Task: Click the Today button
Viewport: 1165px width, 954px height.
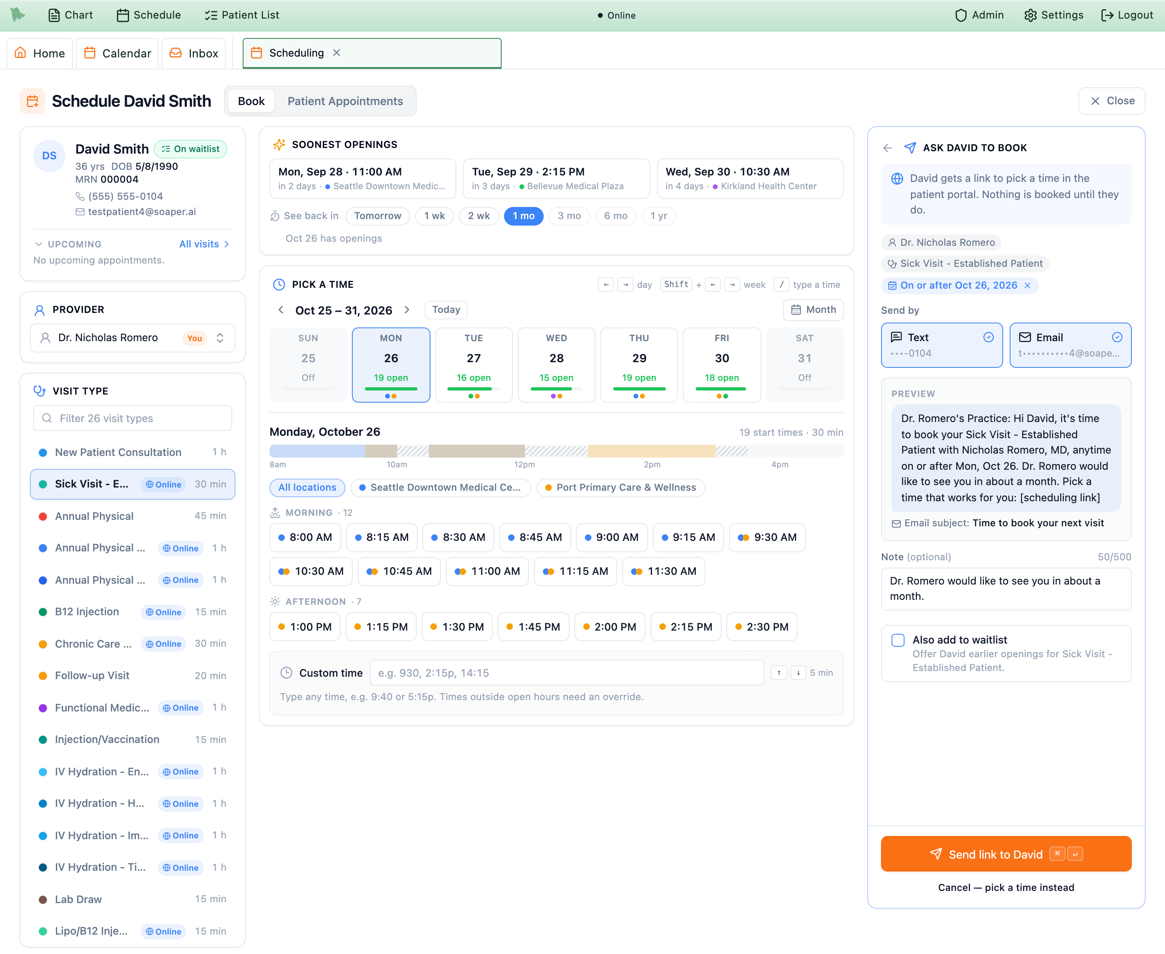Action: (446, 310)
